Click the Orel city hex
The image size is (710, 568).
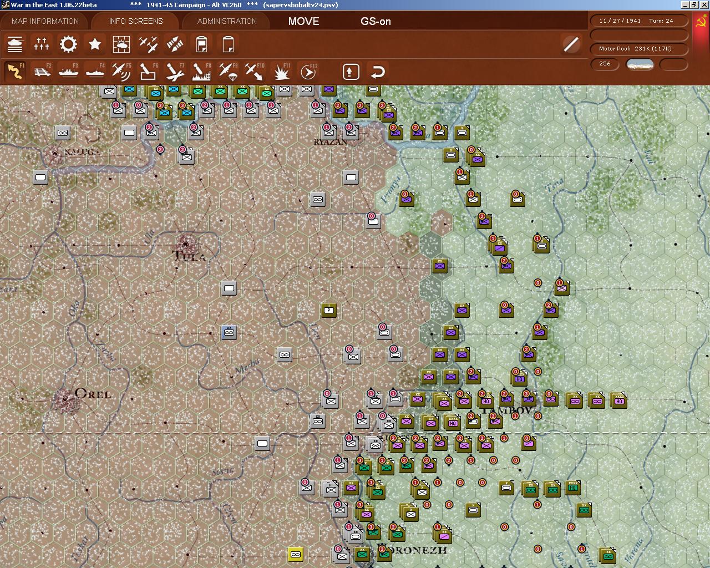pos(65,399)
